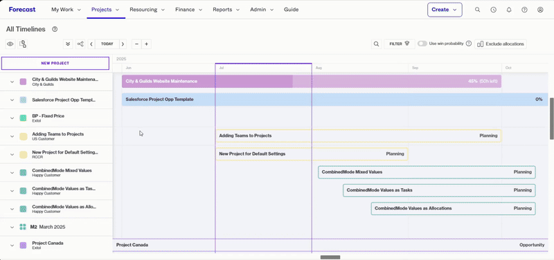Click Salesforce Project Opp Template timeline bar
Screen dimensions: 554x260
click(335, 100)
